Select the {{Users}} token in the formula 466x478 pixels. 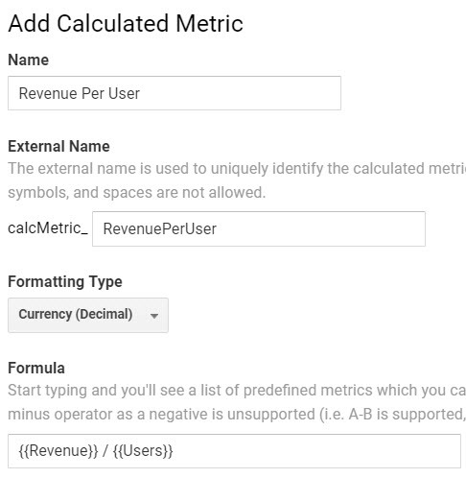tap(143, 451)
